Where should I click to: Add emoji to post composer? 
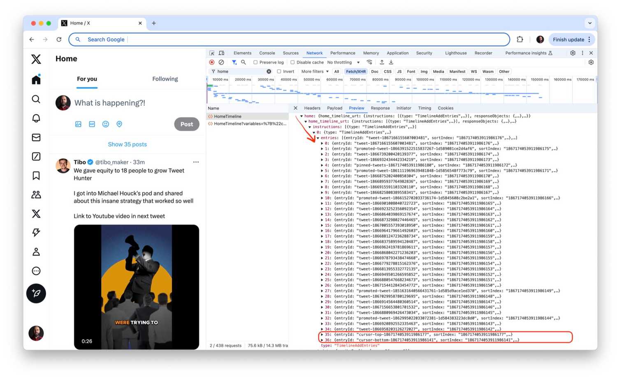106,124
